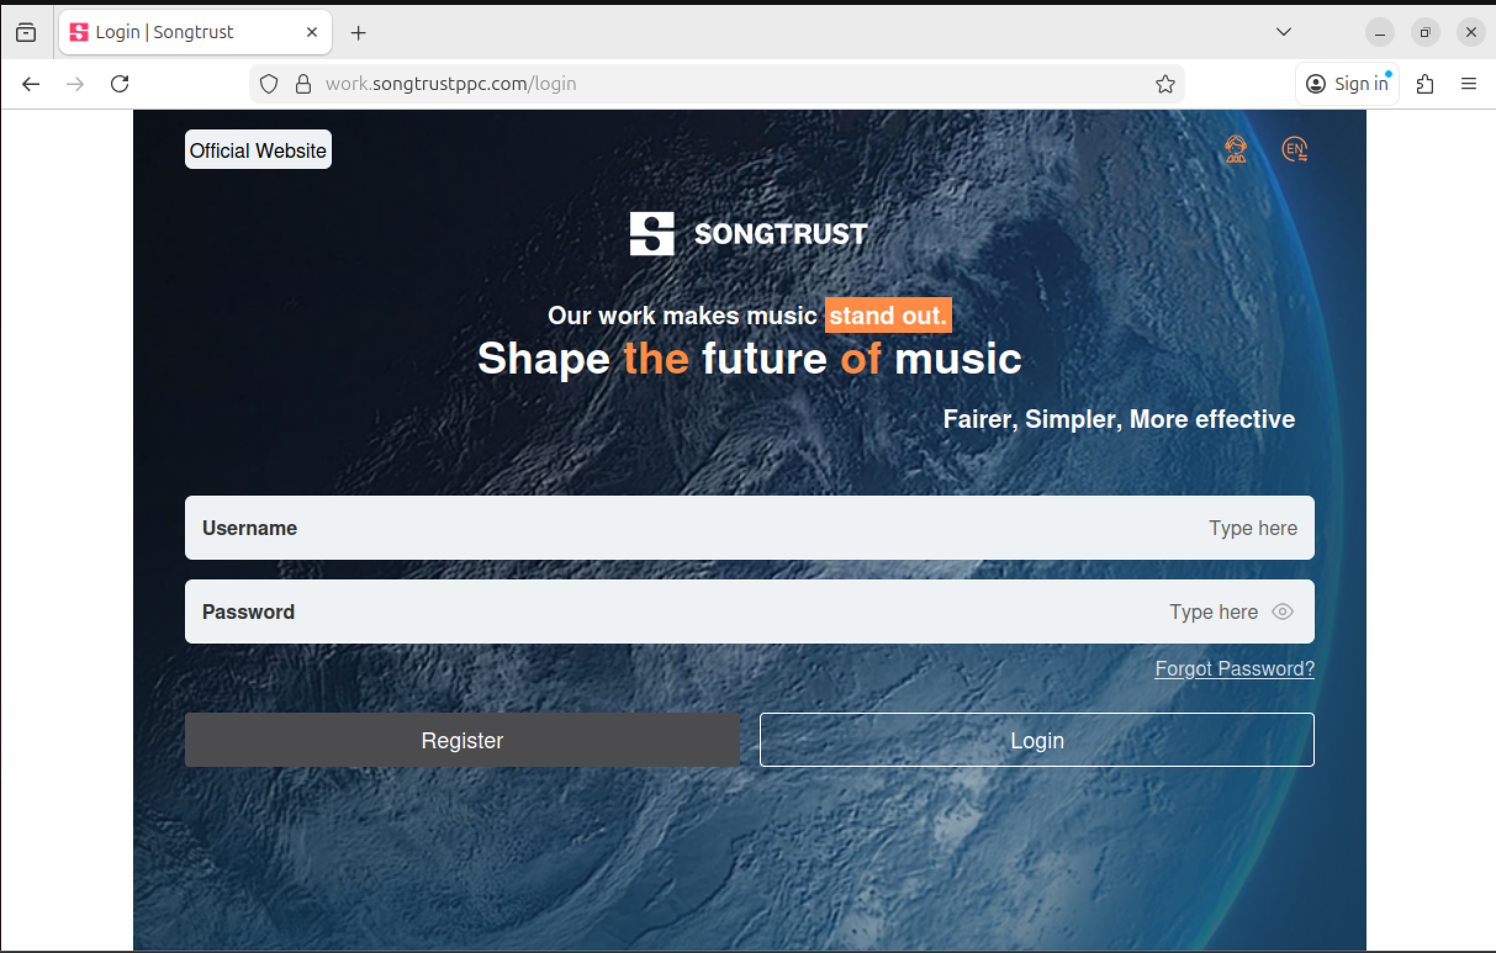View site security via padlock icon
The image size is (1496, 953).
tap(303, 84)
